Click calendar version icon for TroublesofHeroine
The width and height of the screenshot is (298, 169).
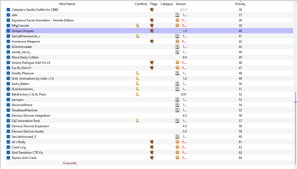point(177,110)
